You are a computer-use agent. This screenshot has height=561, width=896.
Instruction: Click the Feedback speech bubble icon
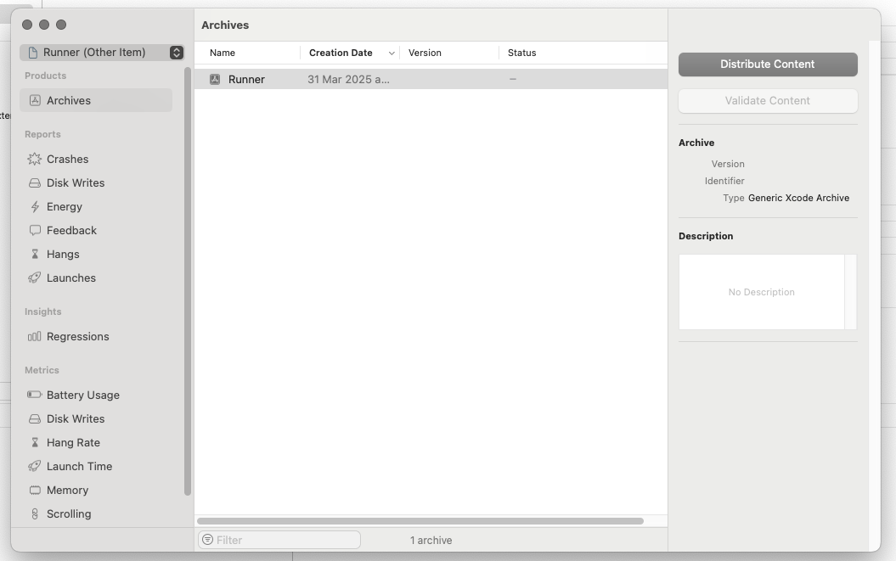[x=35, y=230]
